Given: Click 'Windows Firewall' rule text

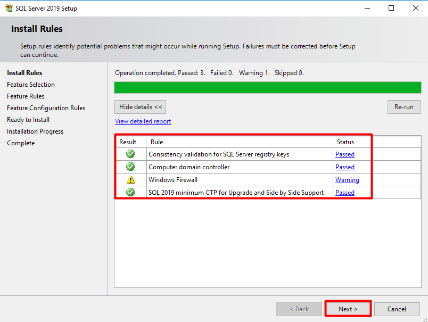Looking at the screenshot, I should coord(173,180).
